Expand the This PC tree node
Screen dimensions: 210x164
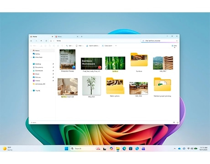[x=31, y=91]
